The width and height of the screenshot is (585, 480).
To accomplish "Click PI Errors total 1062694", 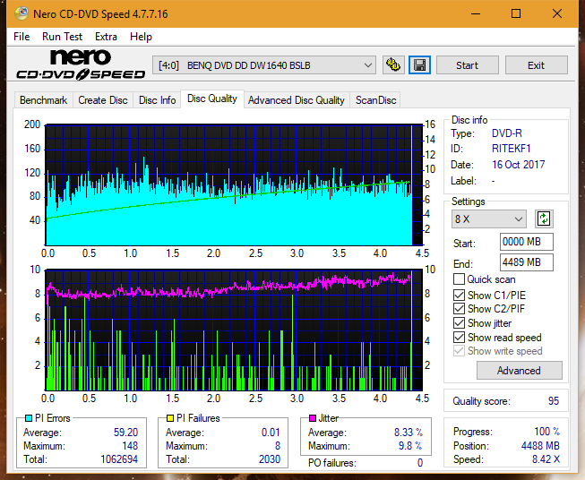I will 119,459.
